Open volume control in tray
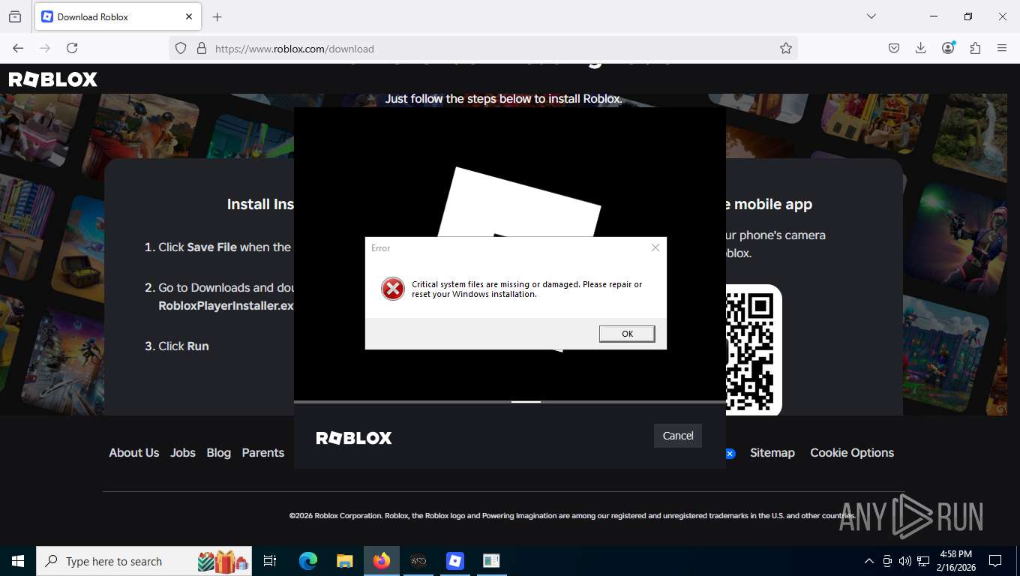This screenshot has width=1020, height=576. tap(904, 561)
